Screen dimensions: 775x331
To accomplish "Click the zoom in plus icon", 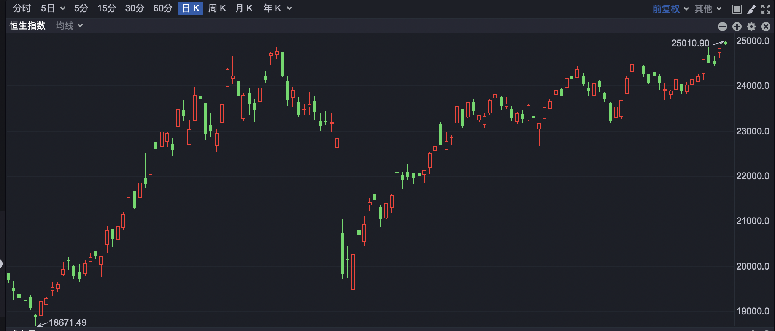I will pyautogui.click(x=737, y=26).
